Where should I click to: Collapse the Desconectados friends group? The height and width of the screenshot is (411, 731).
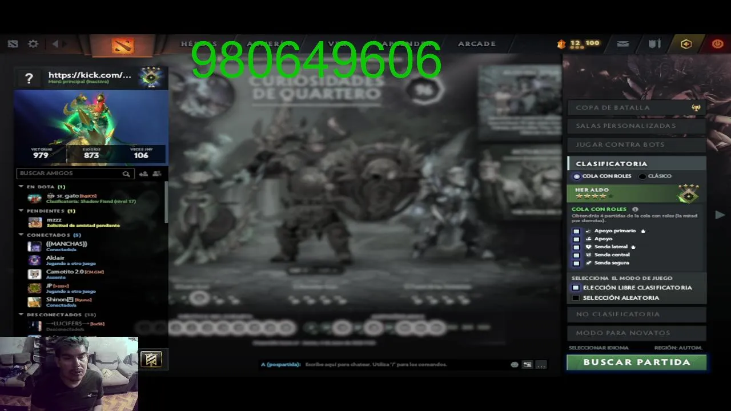click(x=21, y=315)
